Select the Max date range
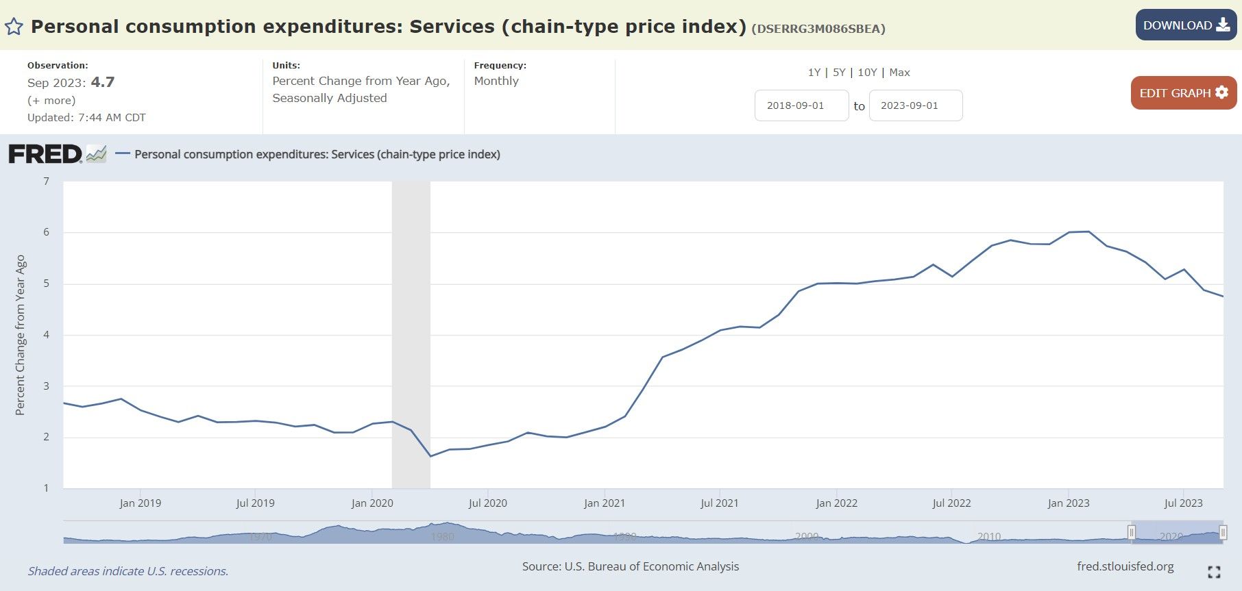Viewport: 1242px width, 591px height. 899,72
